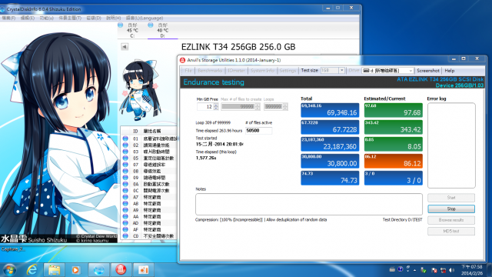Click status orb for attribute ID 02
Image resolution: width=492 pixels, height=277 pixels.
pos(125,145)
